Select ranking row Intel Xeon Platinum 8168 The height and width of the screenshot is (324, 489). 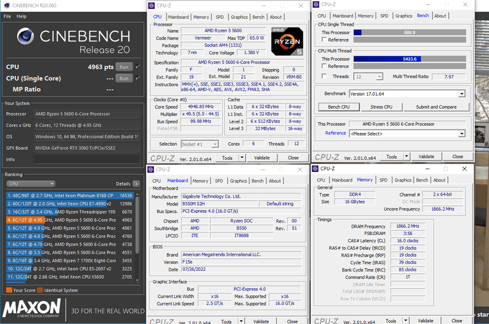coord(70,195)
